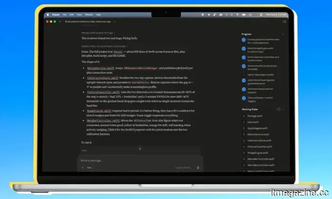Open chat title dropdown chevron
The height and width of the screenshot is (199, 332).
[115, 22]
